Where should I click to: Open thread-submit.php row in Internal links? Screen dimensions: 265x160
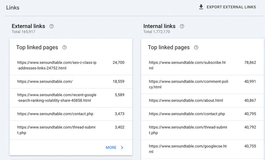pyautogui.click(x=203, y=130)
